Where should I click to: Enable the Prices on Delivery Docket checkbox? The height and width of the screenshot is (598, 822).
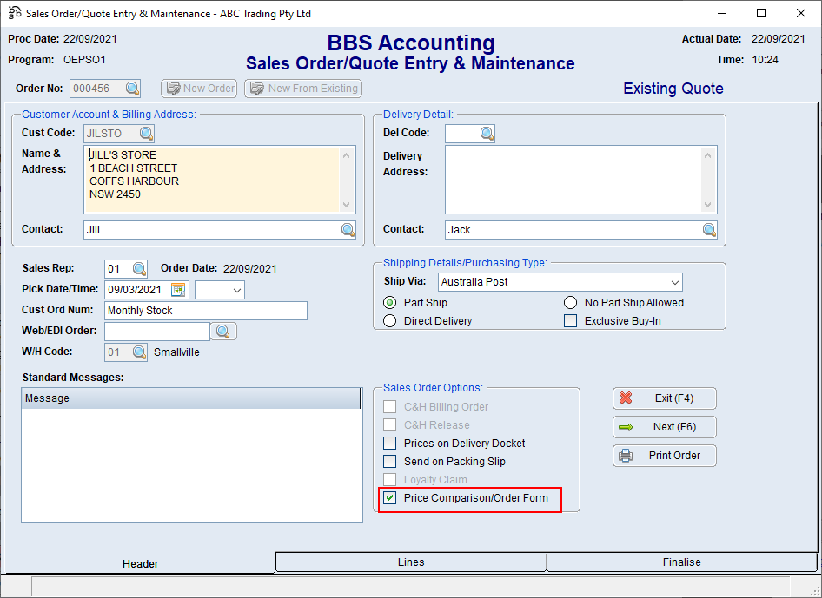(x=388, y=444)
